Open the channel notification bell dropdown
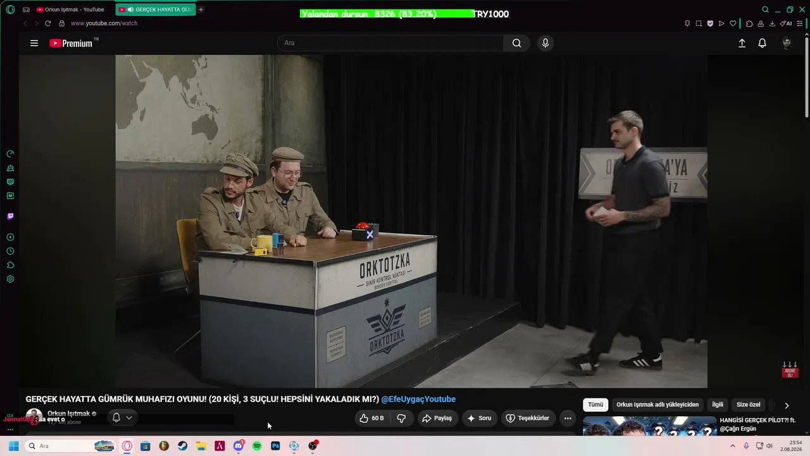This screenshot has height=456, width=810. 122,418
